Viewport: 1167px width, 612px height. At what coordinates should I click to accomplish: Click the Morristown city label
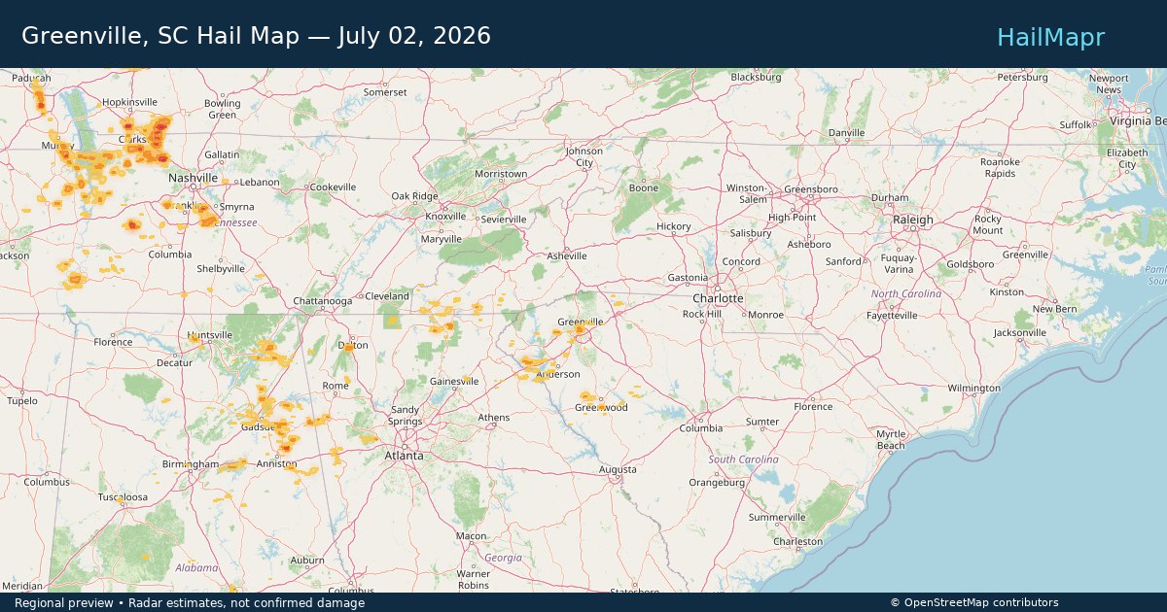[x=501, y=175]
